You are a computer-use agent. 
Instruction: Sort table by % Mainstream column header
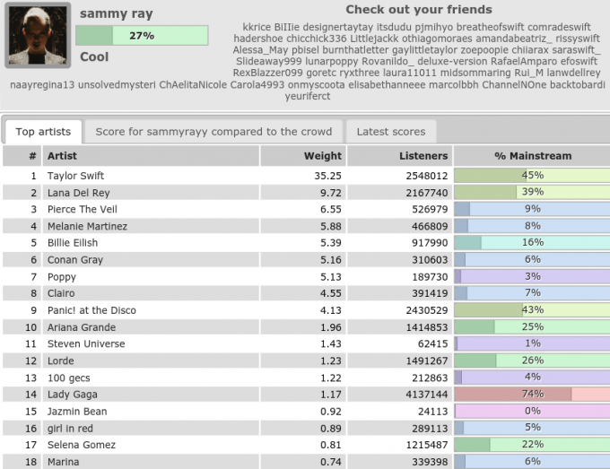533,156
